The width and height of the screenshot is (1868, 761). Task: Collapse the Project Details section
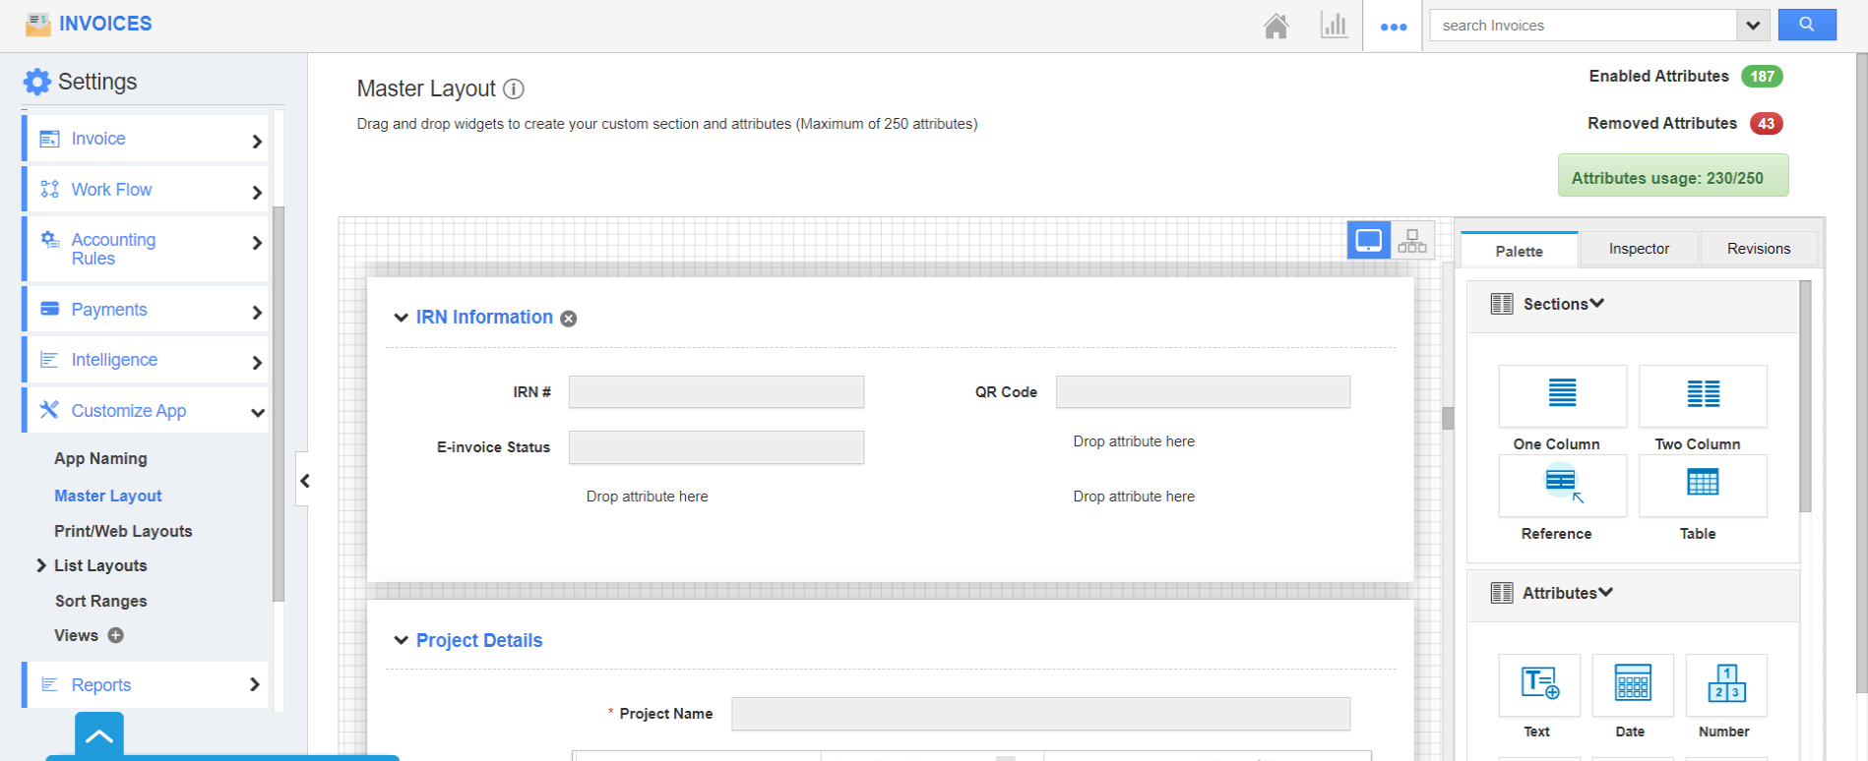coord(401,641)
